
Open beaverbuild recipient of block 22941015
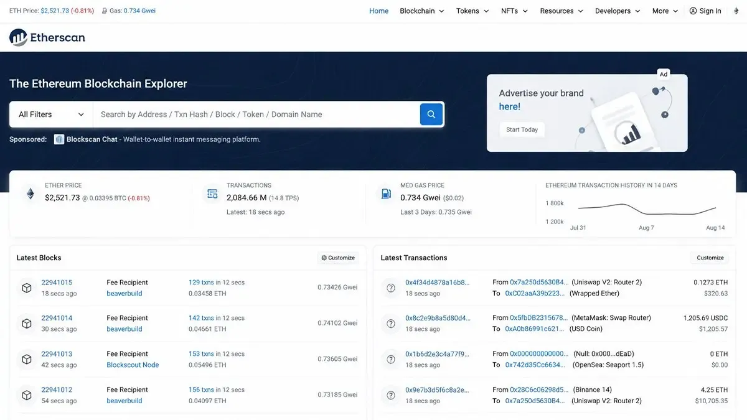click(x=125, y=294)
